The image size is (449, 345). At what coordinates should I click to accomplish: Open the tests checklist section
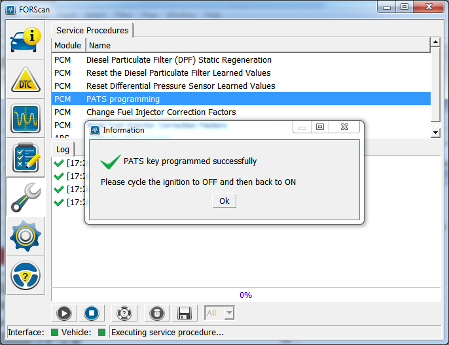point(26,157)
